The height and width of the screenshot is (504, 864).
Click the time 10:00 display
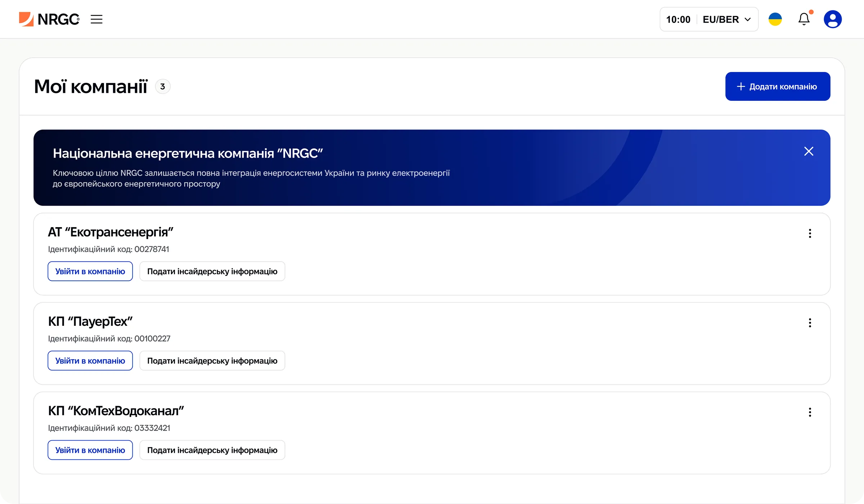click(678, 19)
